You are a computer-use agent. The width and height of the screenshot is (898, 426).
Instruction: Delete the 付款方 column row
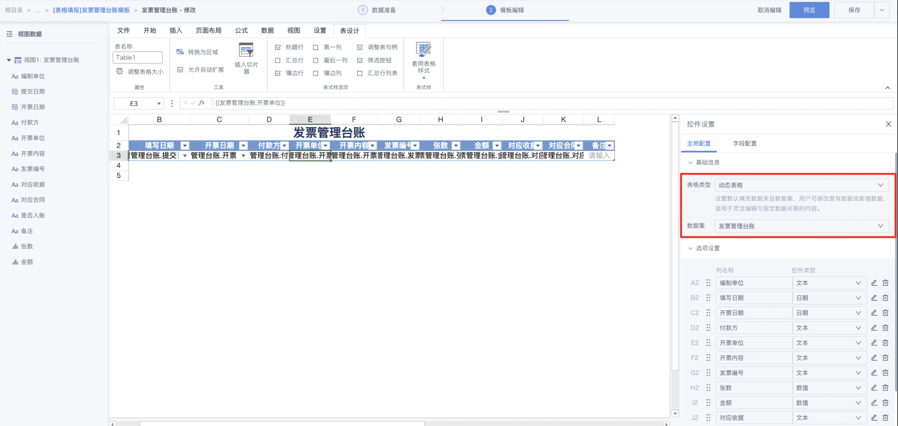tap(885, 327)
